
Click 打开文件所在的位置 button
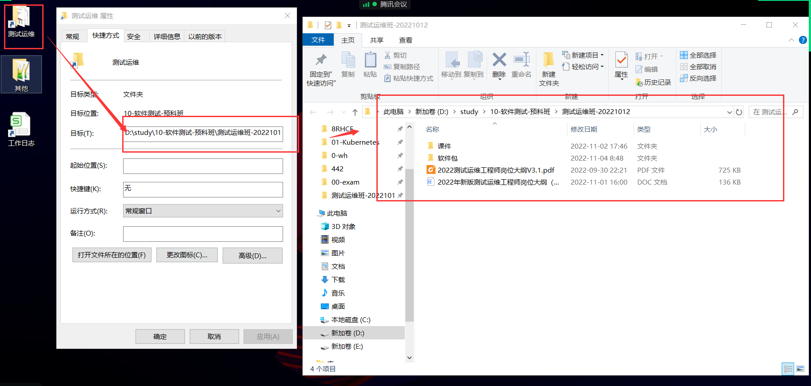(112, 255)
